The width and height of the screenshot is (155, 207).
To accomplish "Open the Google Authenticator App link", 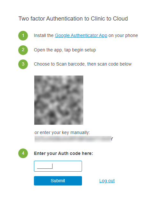I will pyautogui.click(x=81, y=35).
